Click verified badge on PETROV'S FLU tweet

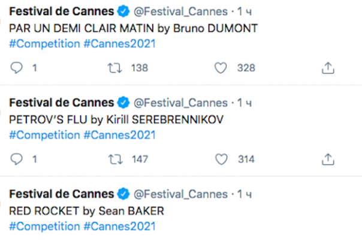pos(123,103)
